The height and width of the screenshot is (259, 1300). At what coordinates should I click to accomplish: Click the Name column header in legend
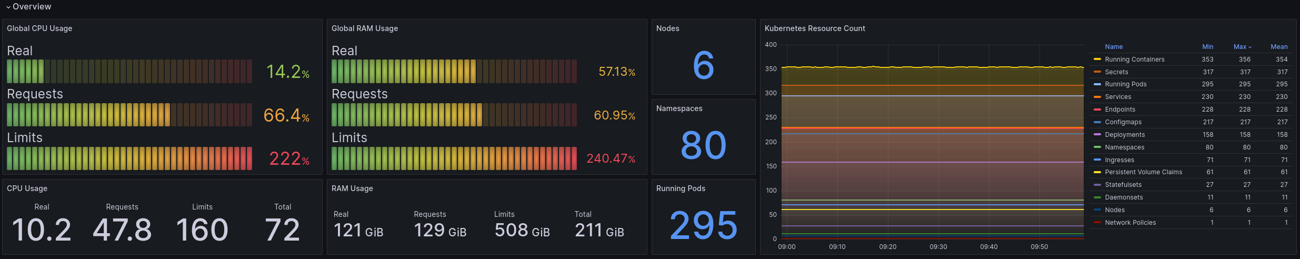coord(1114,47)
